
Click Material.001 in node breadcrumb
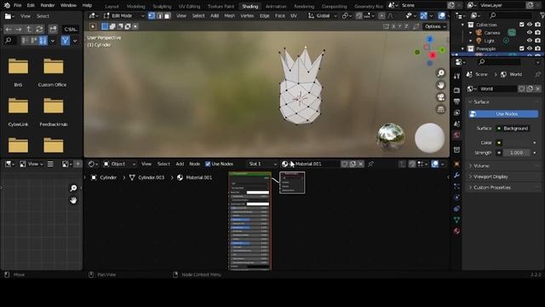198,177
